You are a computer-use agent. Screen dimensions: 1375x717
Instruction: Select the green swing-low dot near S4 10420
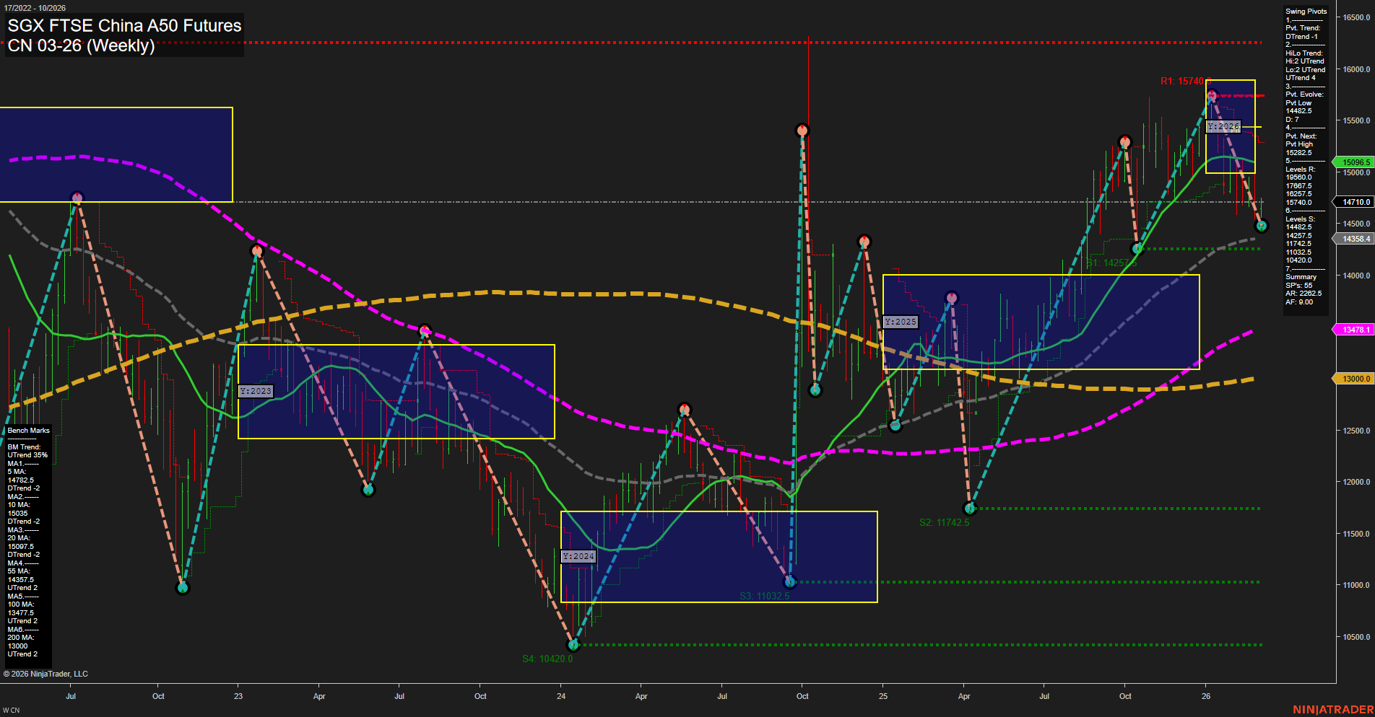tap(574, 645)
